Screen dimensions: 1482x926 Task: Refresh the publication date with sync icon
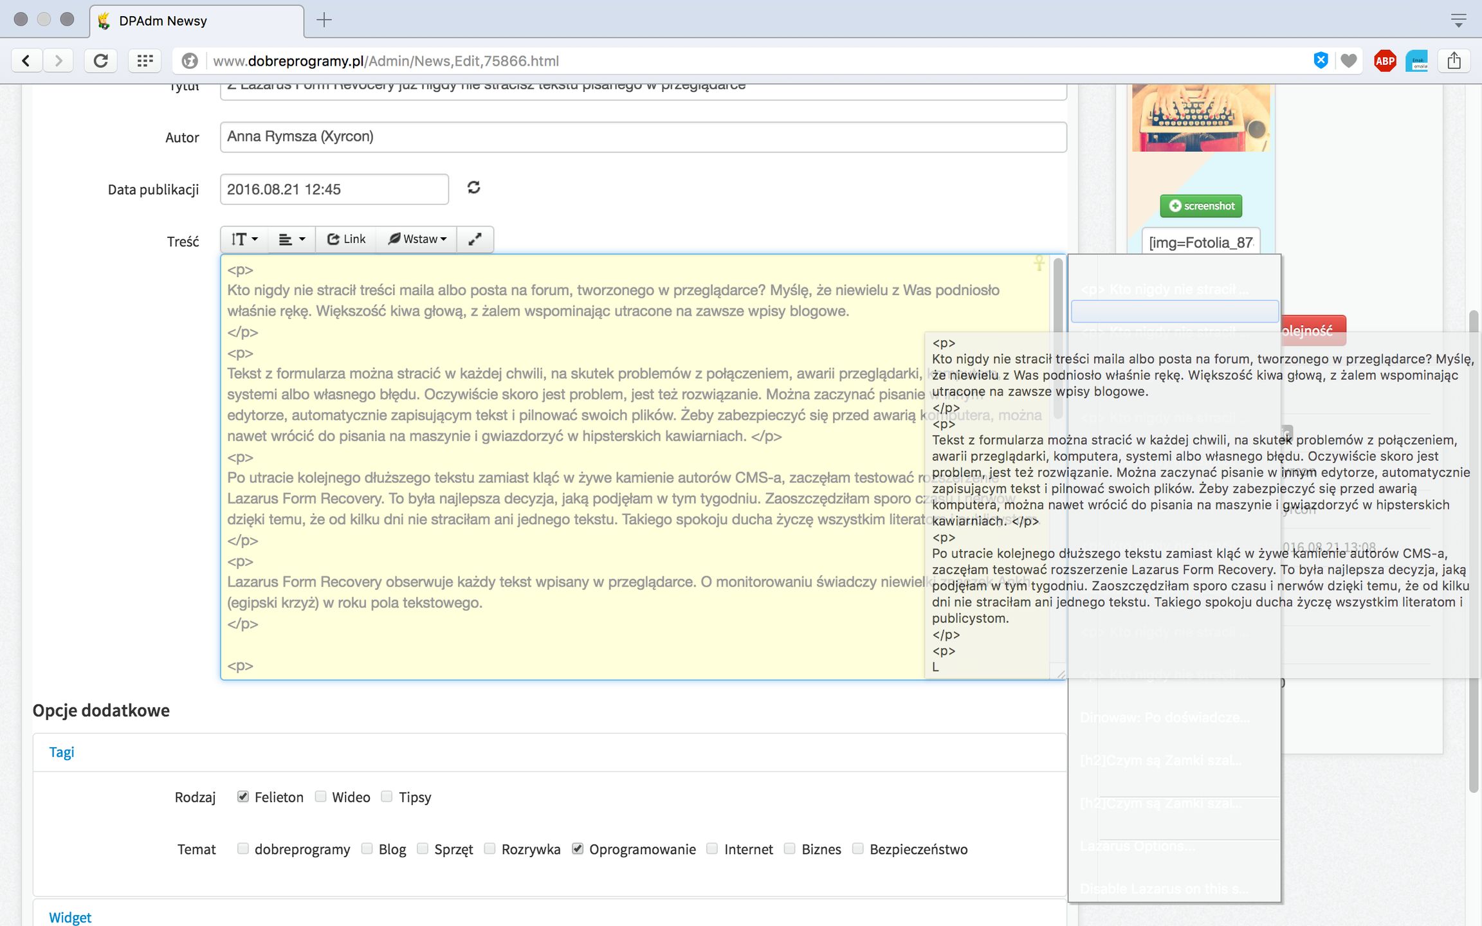(x=474, y=188)
